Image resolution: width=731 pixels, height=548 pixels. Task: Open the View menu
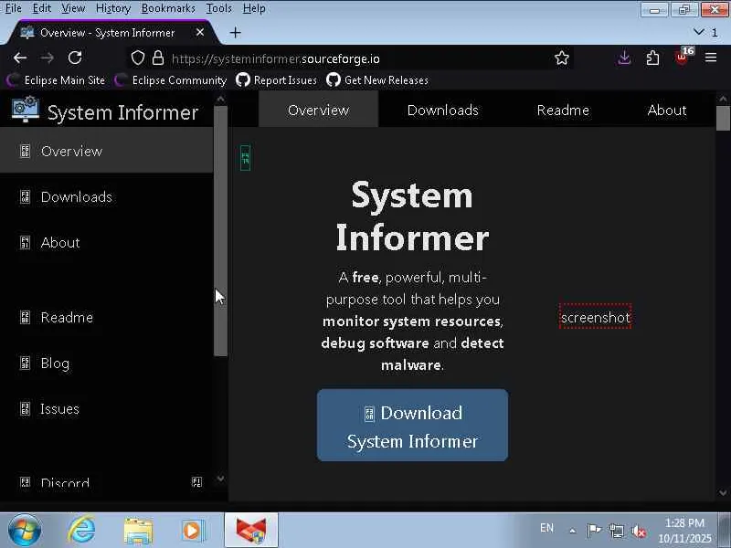pyautogui.click(x=73, y=8)
